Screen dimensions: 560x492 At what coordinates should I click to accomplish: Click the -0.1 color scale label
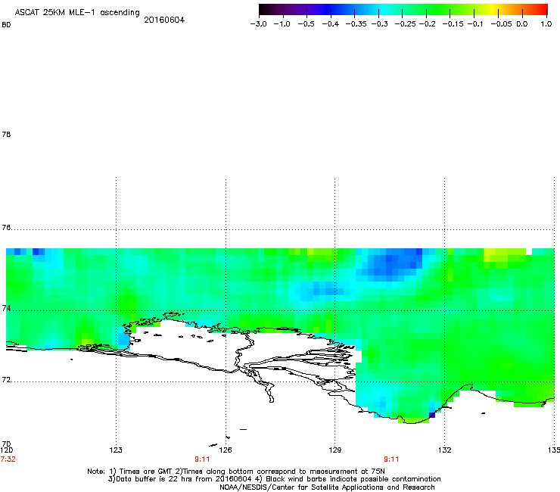click(475, 24)
